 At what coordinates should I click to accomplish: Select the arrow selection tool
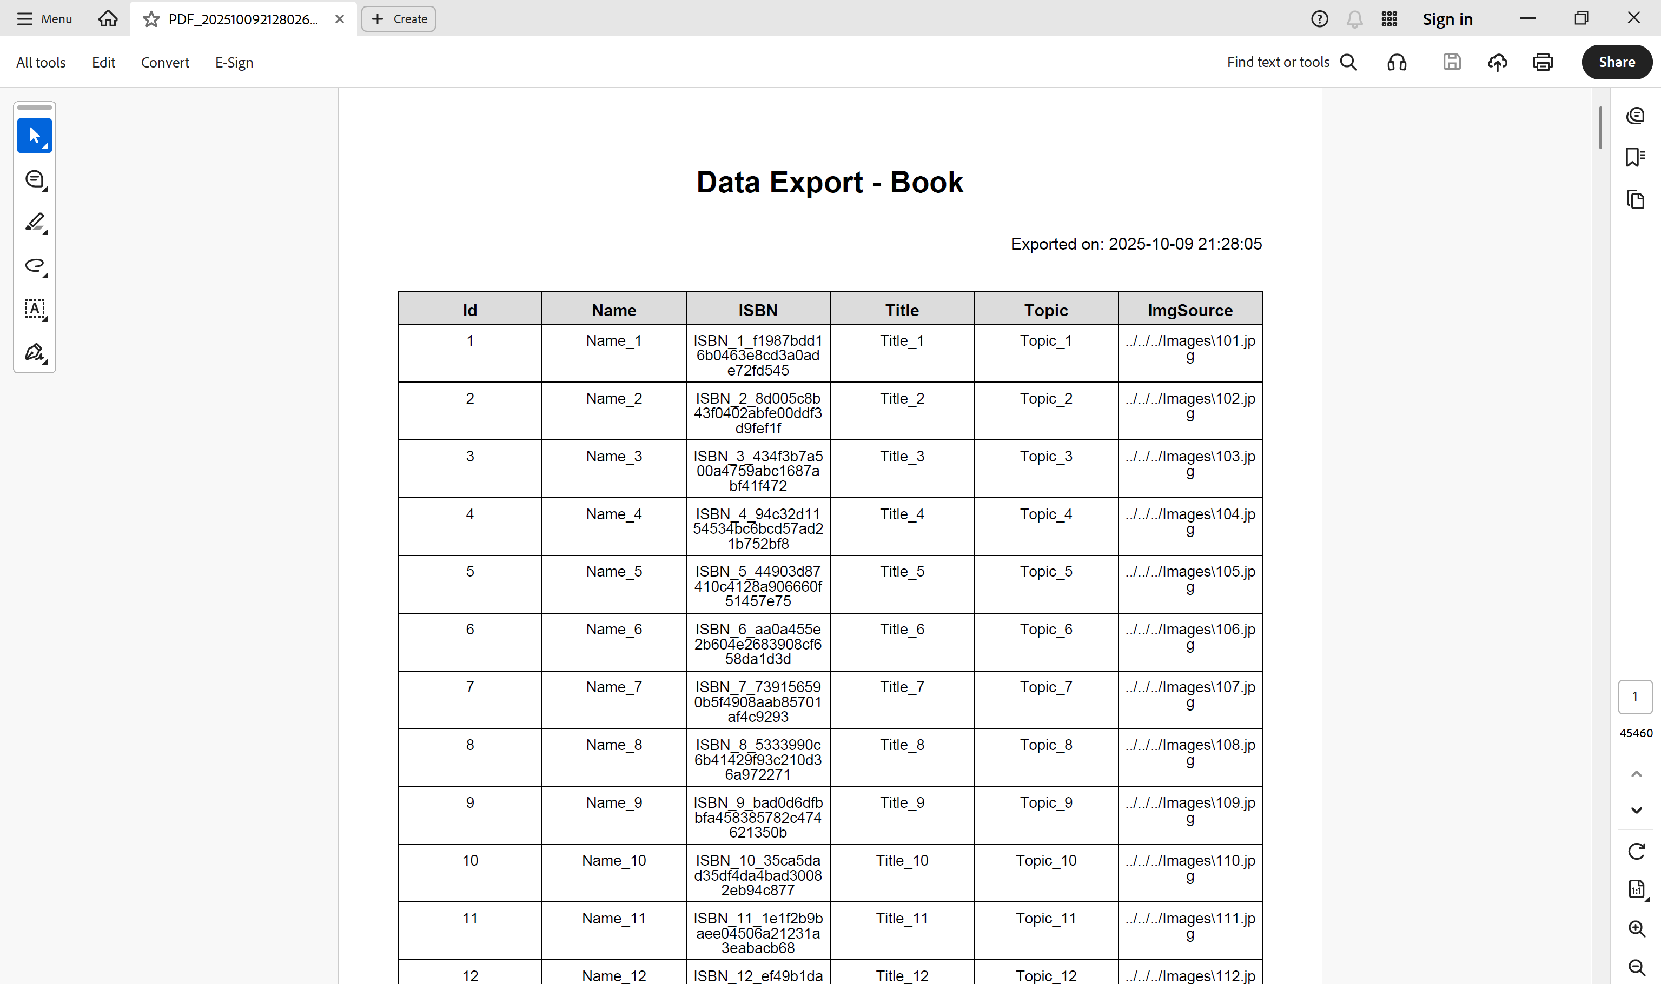click(x=35, y=136)
